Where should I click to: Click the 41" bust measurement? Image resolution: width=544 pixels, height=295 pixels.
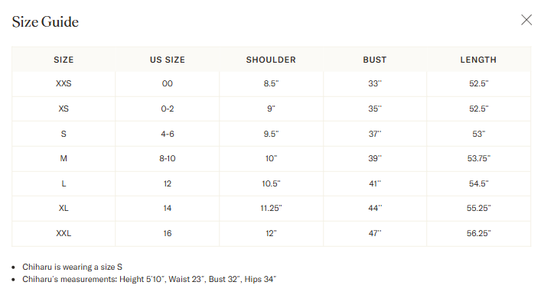[375, 183]
